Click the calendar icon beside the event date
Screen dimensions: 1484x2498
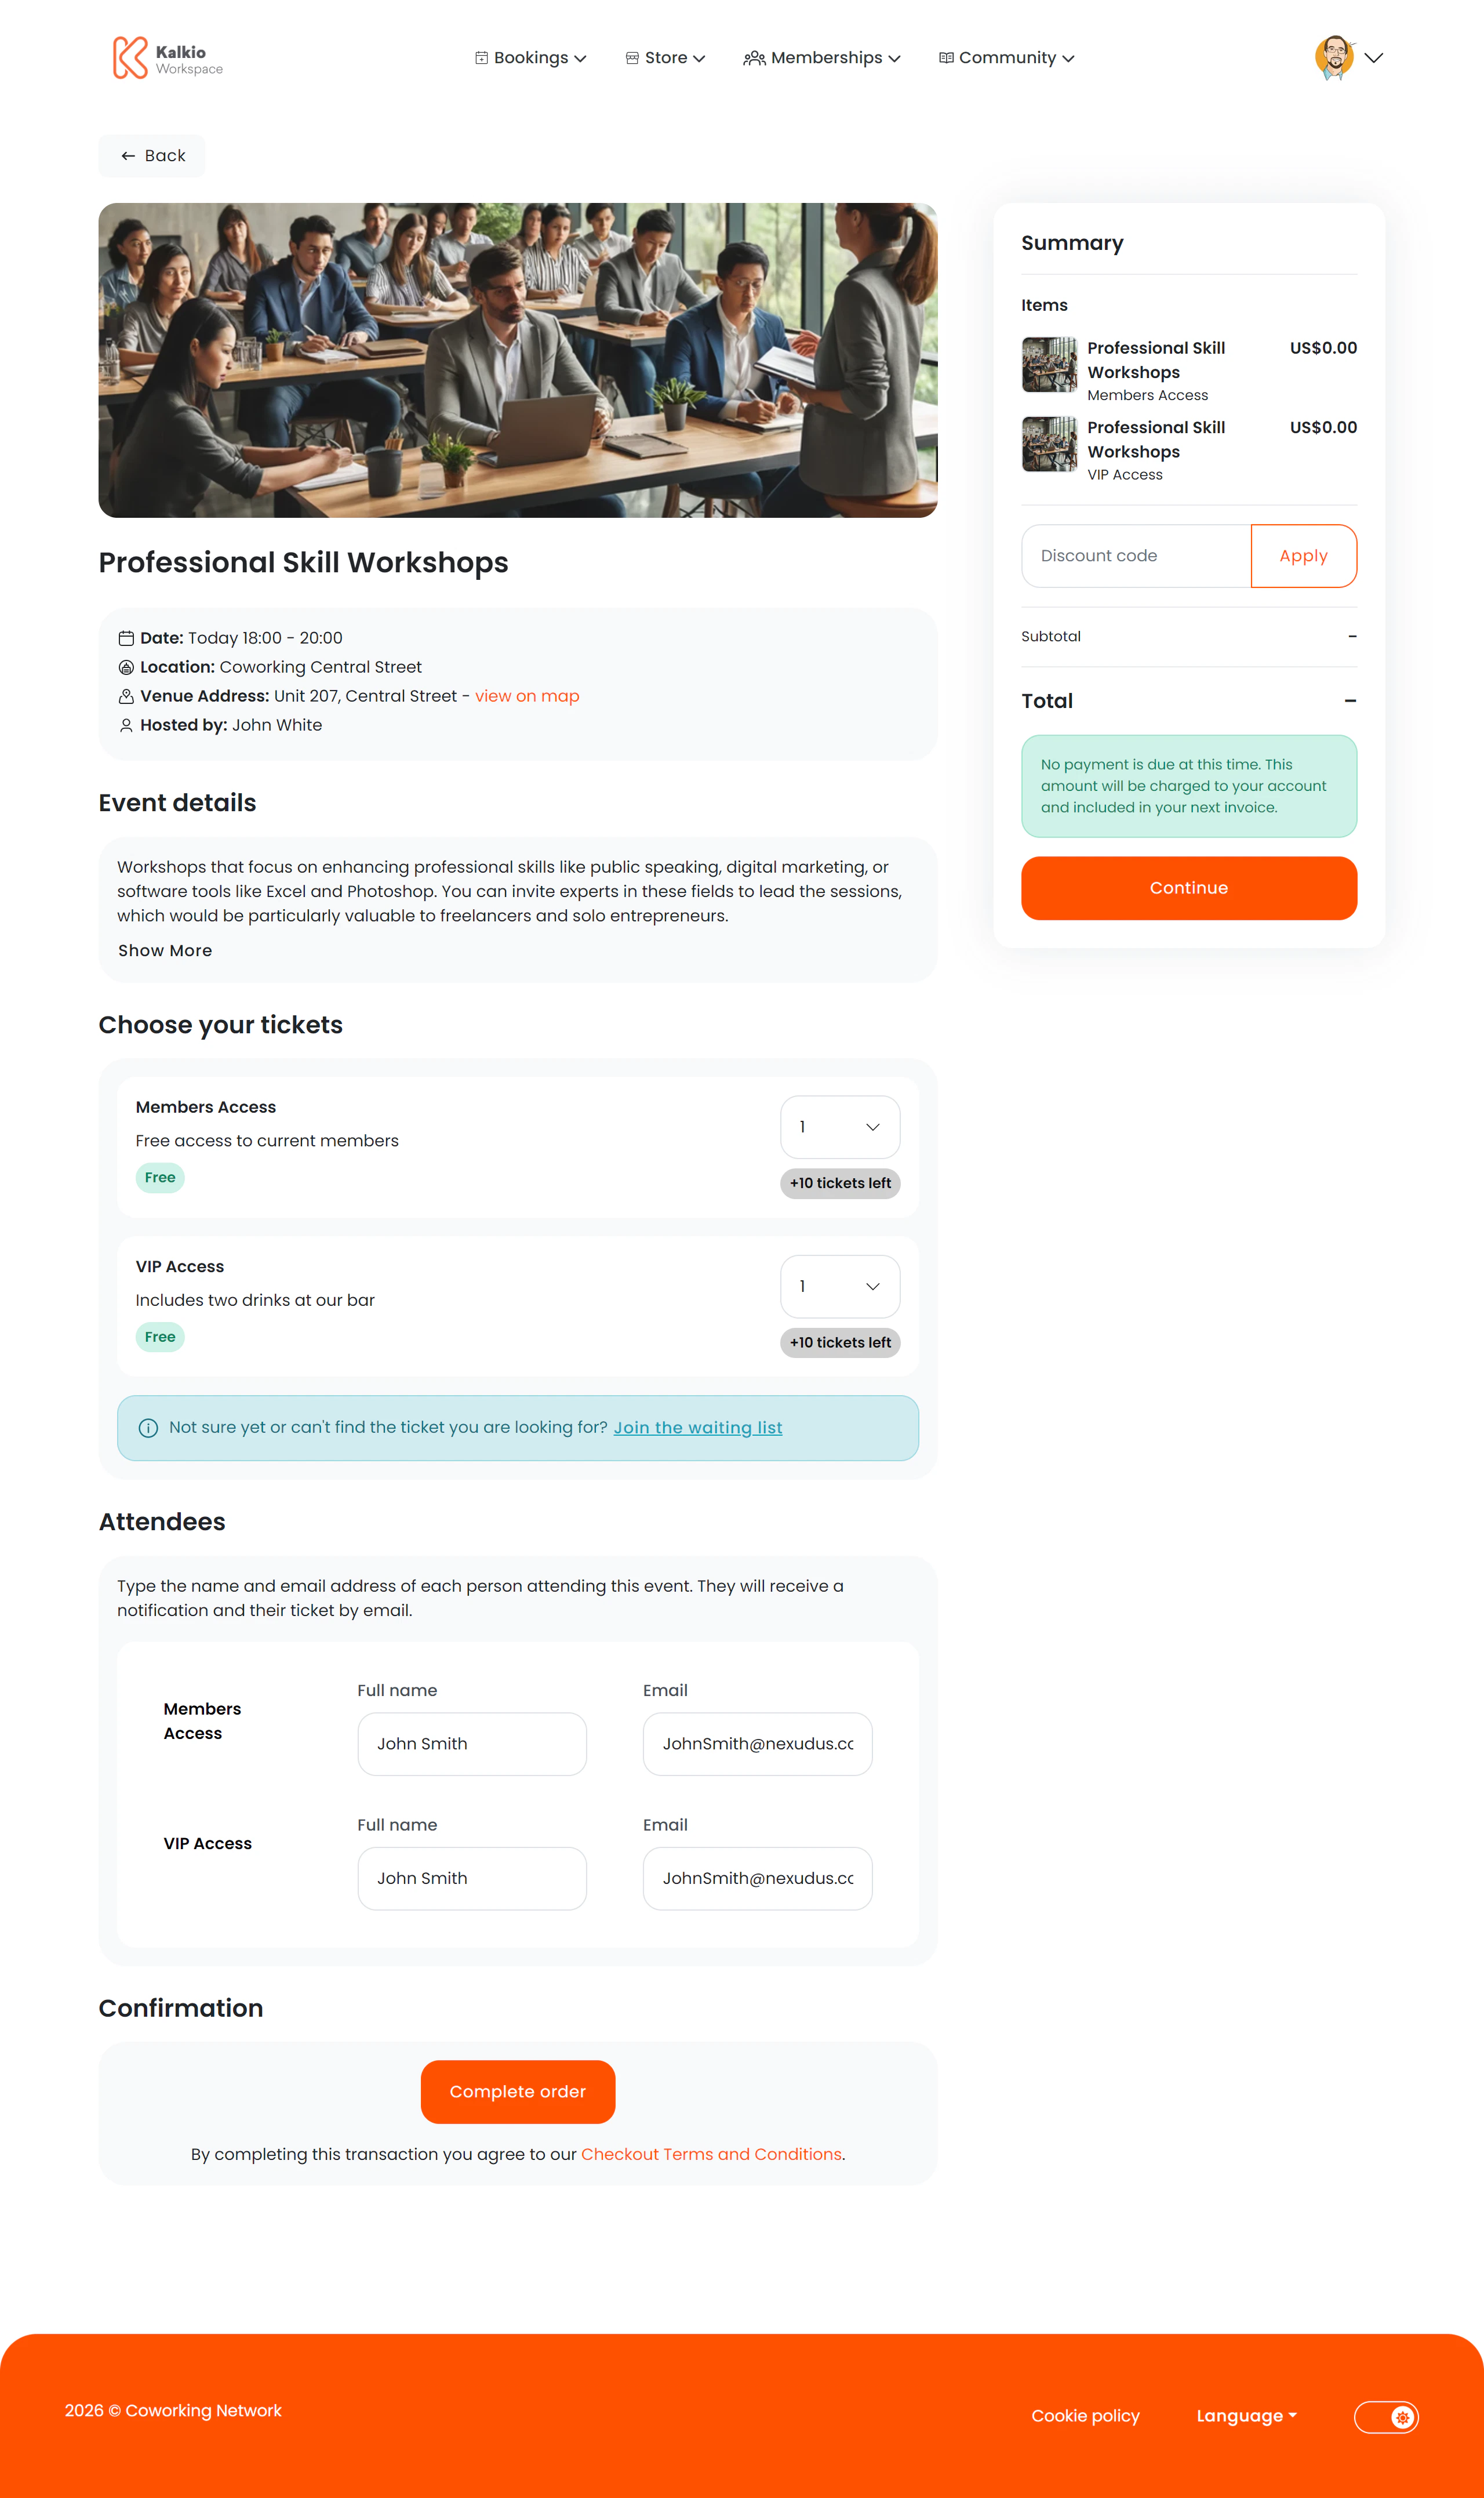(x=126, y=637)
